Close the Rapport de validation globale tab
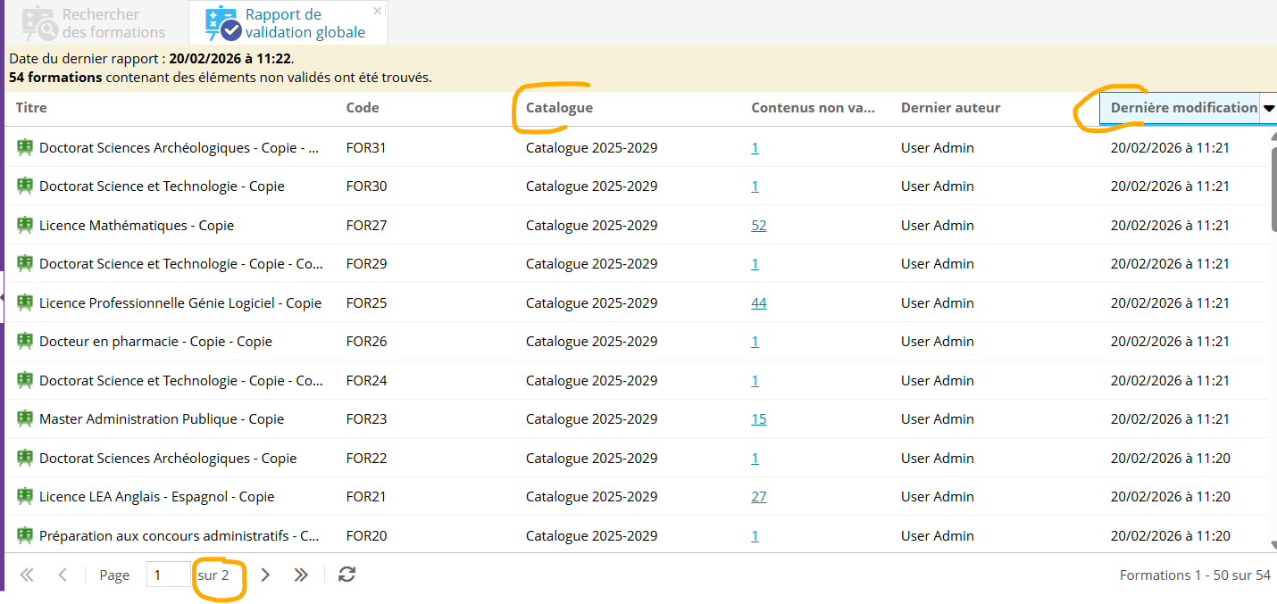This screenshot has width=1277, height=604. tap(378, 11)
